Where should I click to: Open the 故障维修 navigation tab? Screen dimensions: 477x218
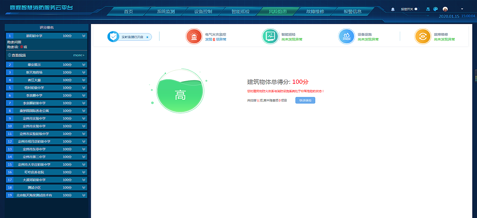click(315, 11)
